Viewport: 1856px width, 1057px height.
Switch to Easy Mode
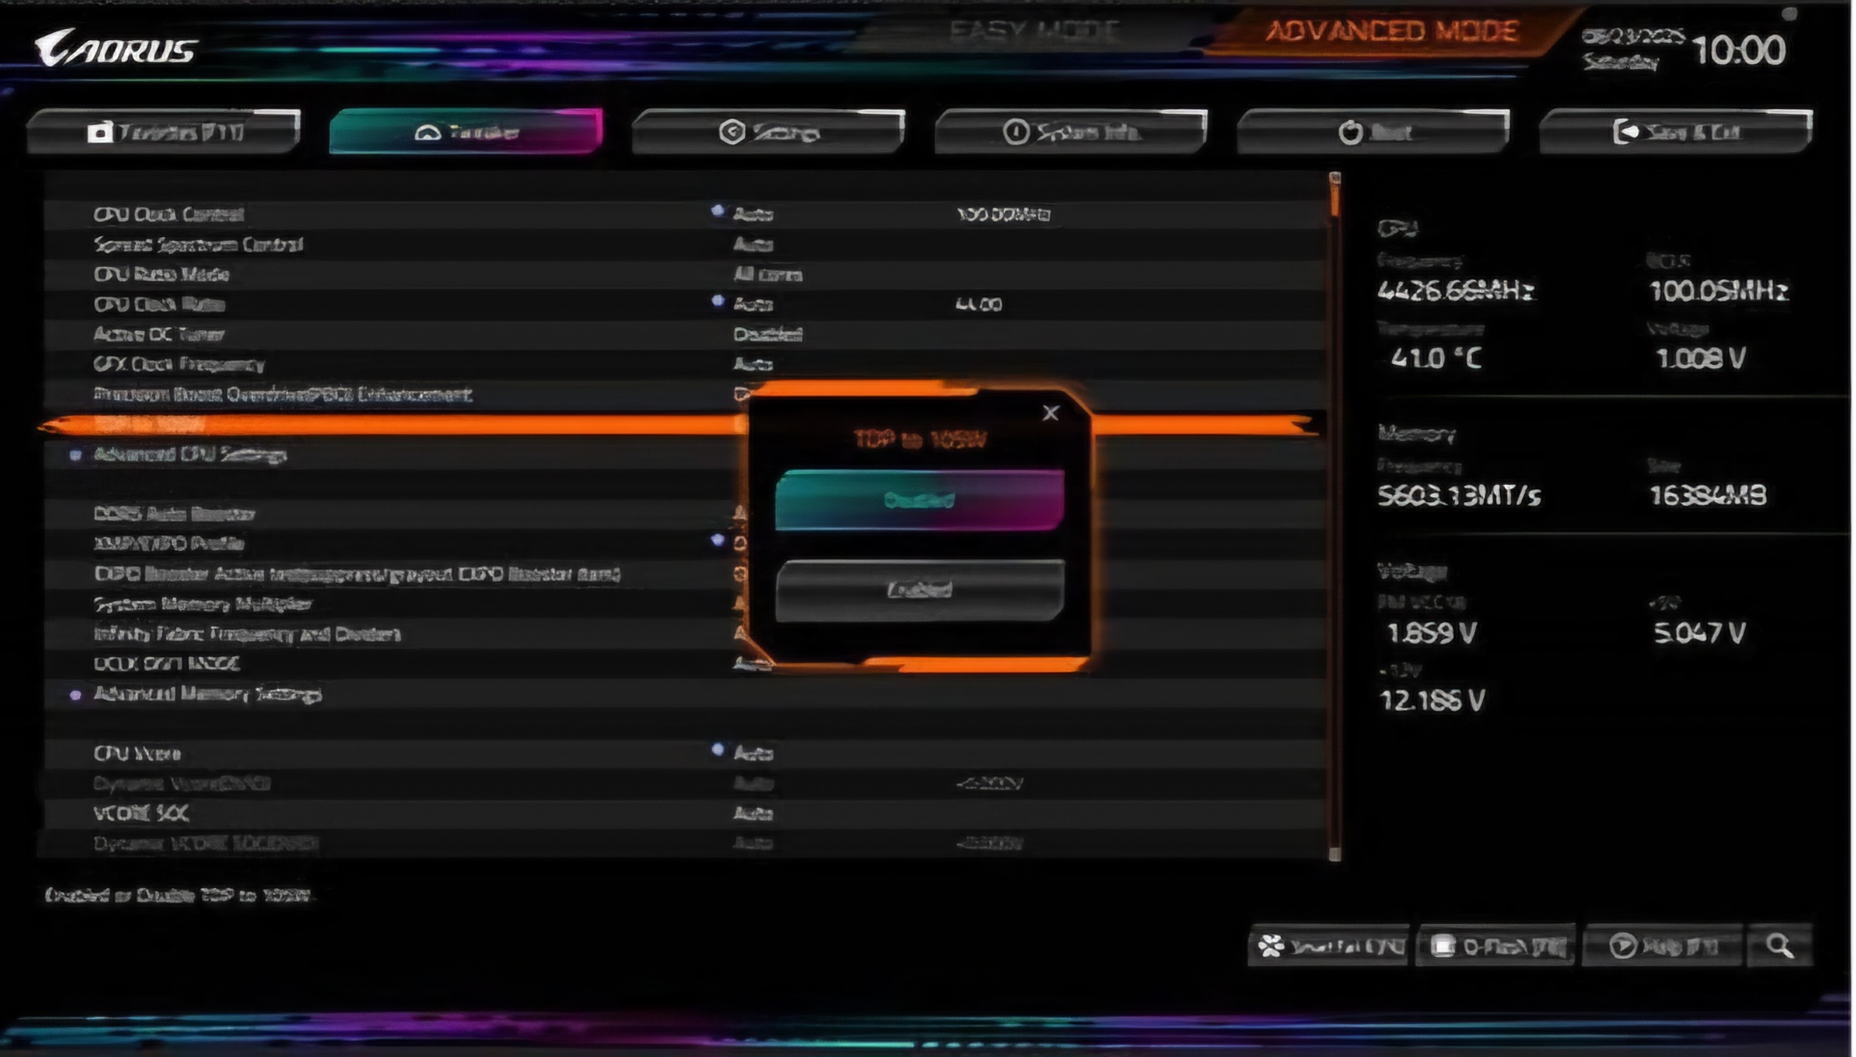pyautogui.click(x=1033, y=32)
